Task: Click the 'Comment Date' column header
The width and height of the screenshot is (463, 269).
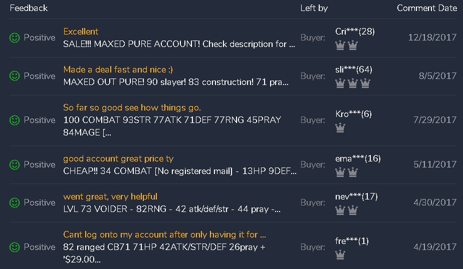Action: pyautogui.click(x=426, y=8)
